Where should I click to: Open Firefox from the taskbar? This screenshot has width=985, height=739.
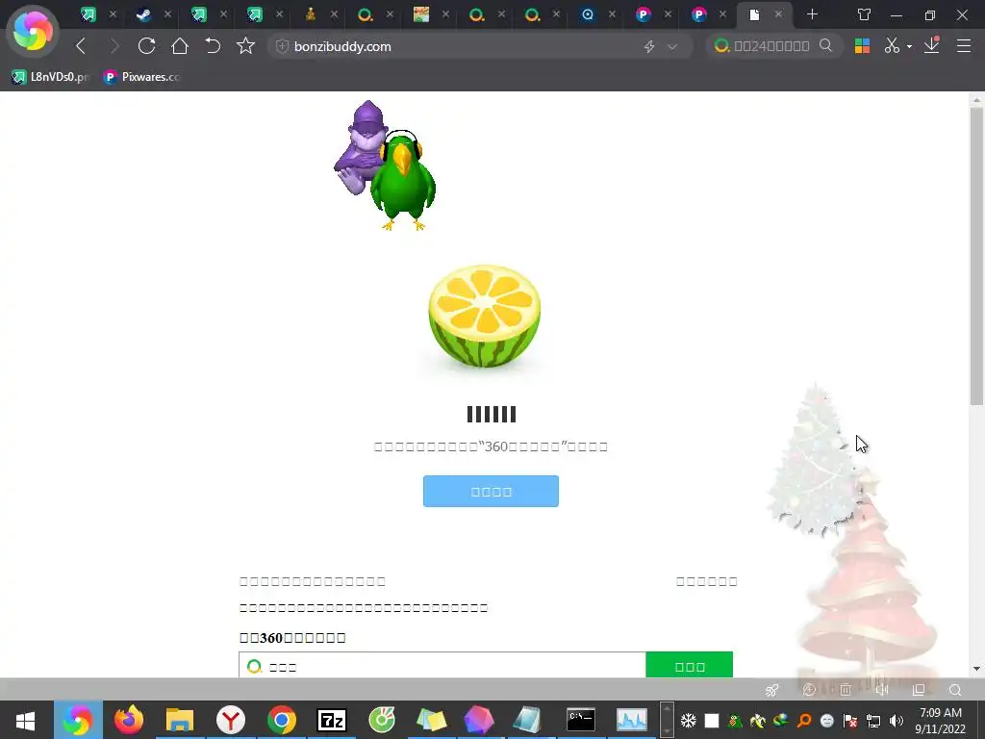click(128, 720)
